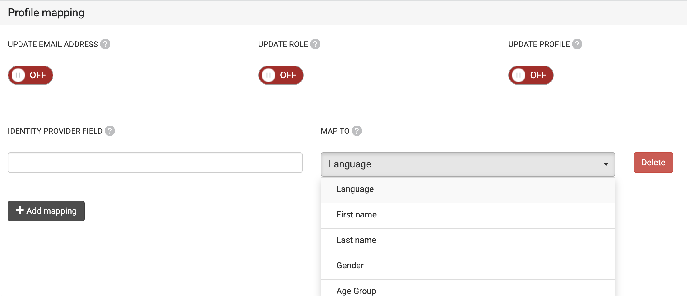The width and height of the screenshot is (687, 296).
Task: Toggle the Update Profile switch on
Action: pos(531,75)
